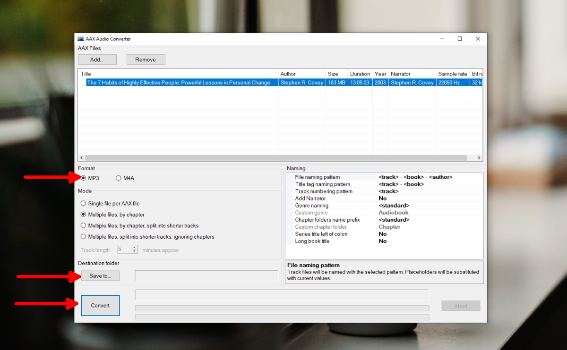Click the 13:05:03 duration cell
The image size is (567, 350).
pyautogui.click(x=360, y=82)
